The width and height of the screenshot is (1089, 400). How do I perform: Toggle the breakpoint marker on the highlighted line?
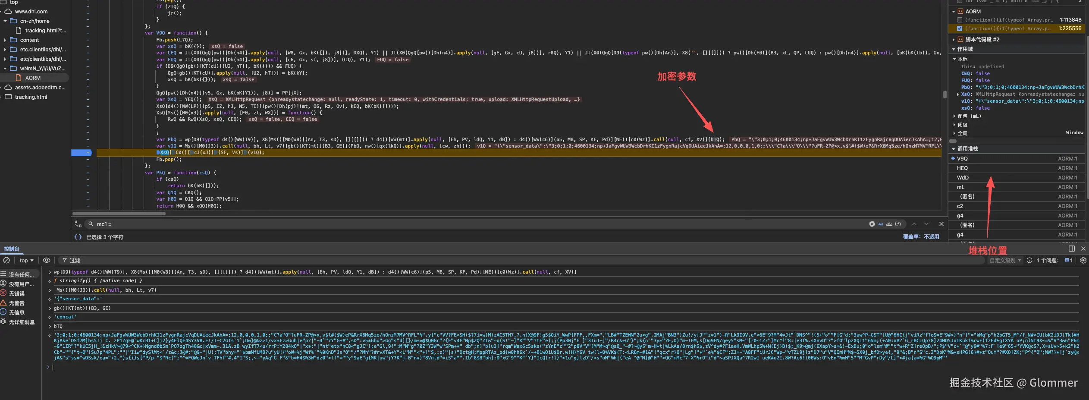coord(82,152)
